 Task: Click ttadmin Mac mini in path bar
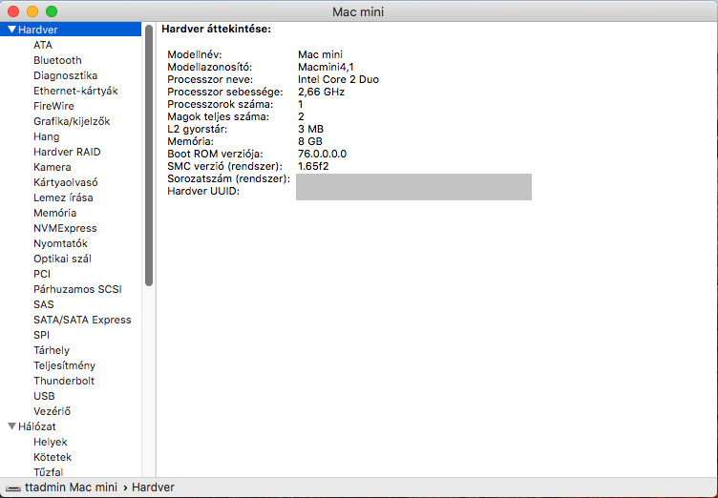(71, 488)
